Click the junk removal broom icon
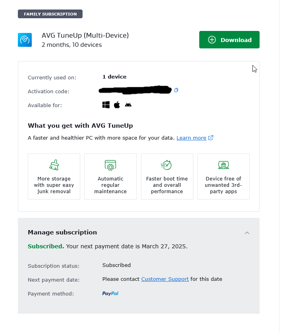The height and width of the screenshot is (332, 283). coord(54,165)
